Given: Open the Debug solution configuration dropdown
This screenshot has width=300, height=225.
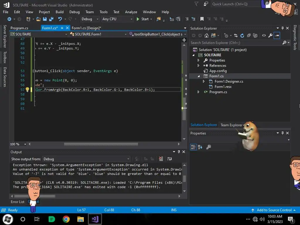Looking at the screenshot, I should click(90, 19).
